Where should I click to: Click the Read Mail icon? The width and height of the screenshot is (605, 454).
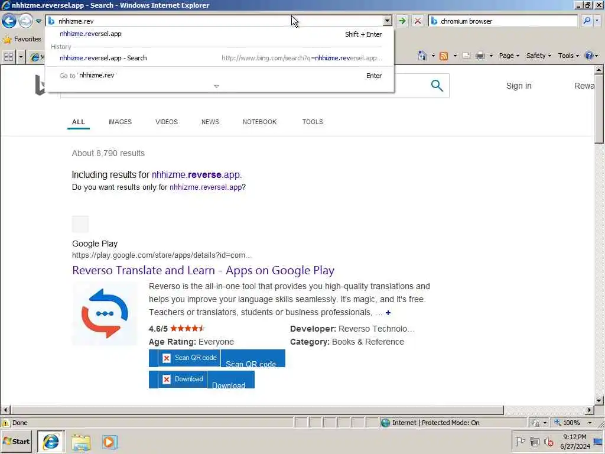click(x=466, y=56)
